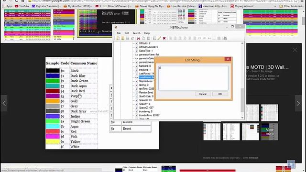
Task: Click the 'Send feedback' link
Action: click(x=251, y=158)
